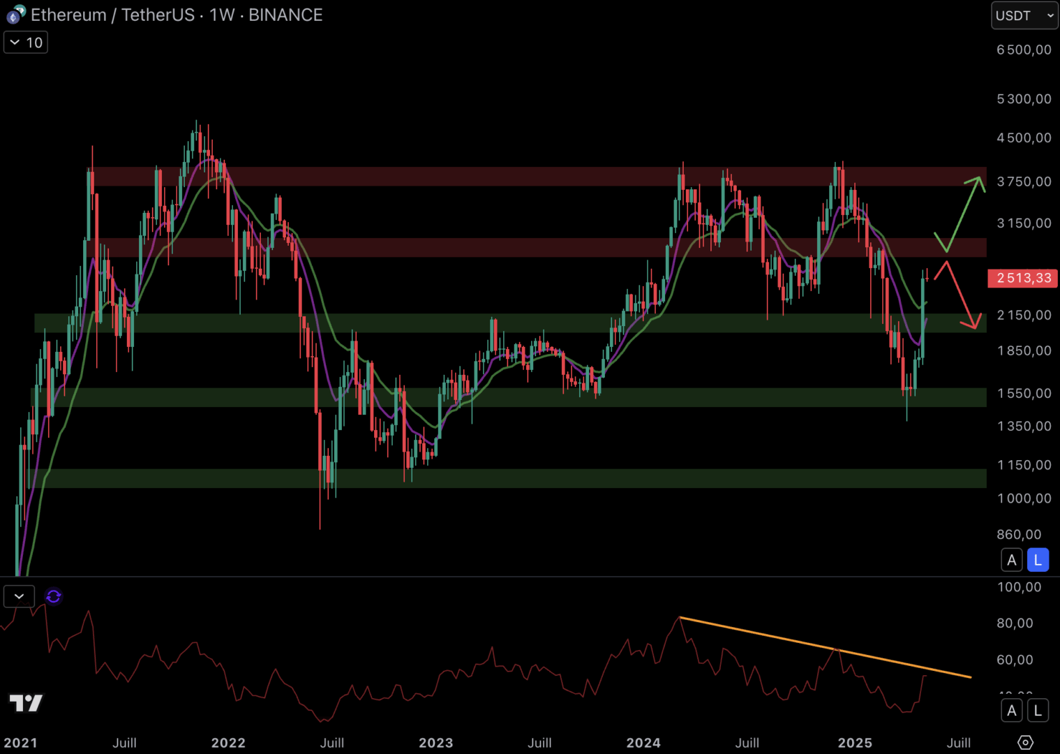Click the red current price label 2 513,33
This screenshot has width=1060, height=754.
click(1023, 278)
